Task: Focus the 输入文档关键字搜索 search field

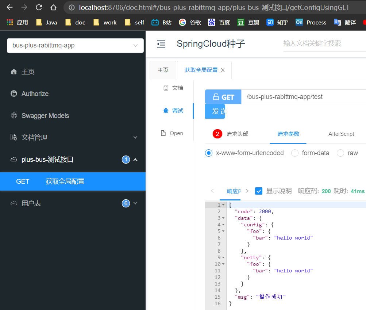Action: tap(324, 43)
